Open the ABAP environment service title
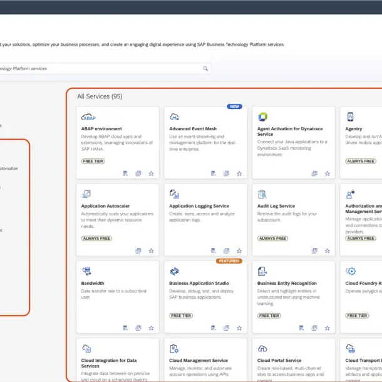 pos(101,128)
